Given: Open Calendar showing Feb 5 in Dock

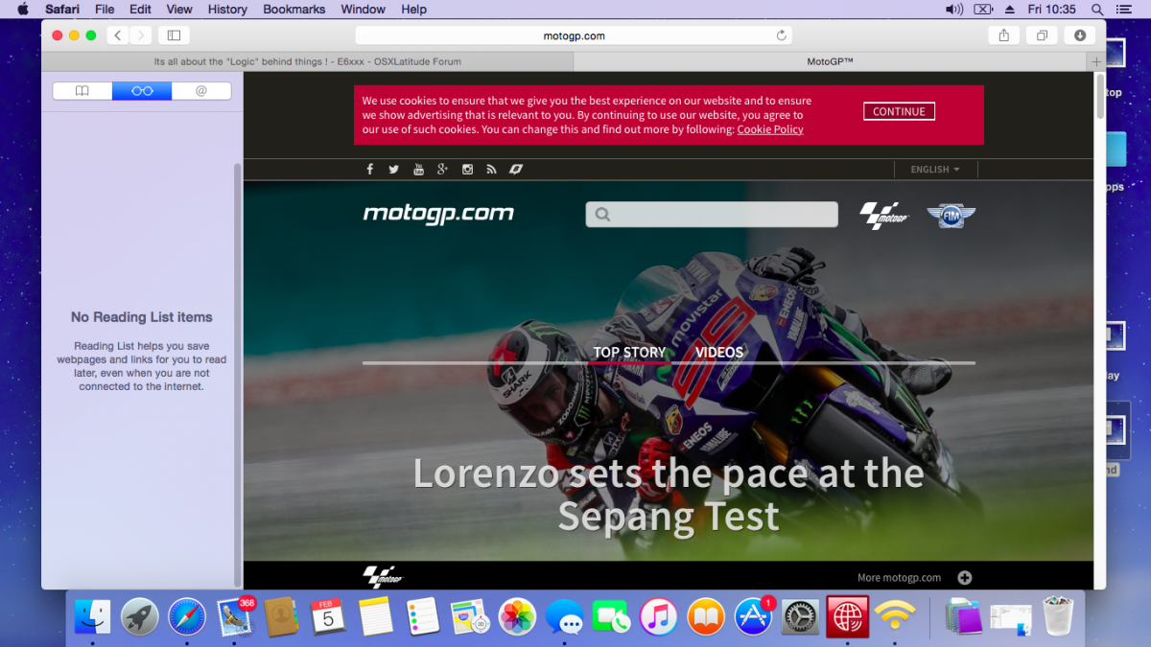Looking at the screenshot, I should pos(328,616).
